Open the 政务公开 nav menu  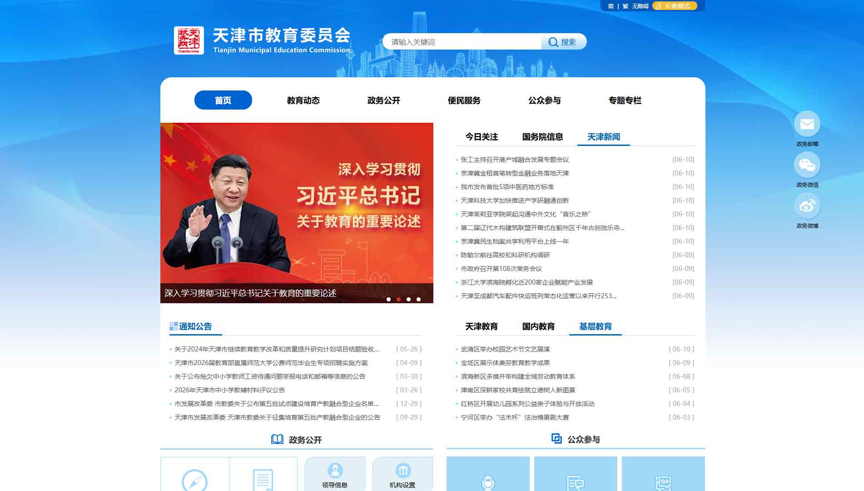384,100
